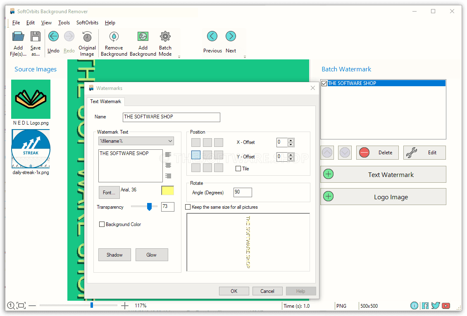Align watermark text center
Image resolution: width=467 pixels, height=316 pixels.
click(x=168, y=165)
